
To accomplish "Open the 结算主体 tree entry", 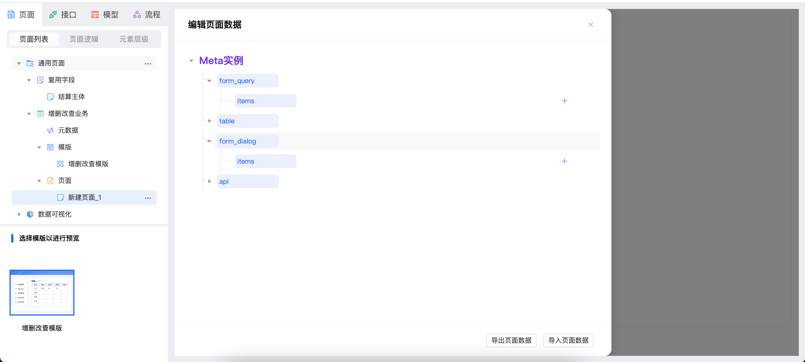I will 71,97.
